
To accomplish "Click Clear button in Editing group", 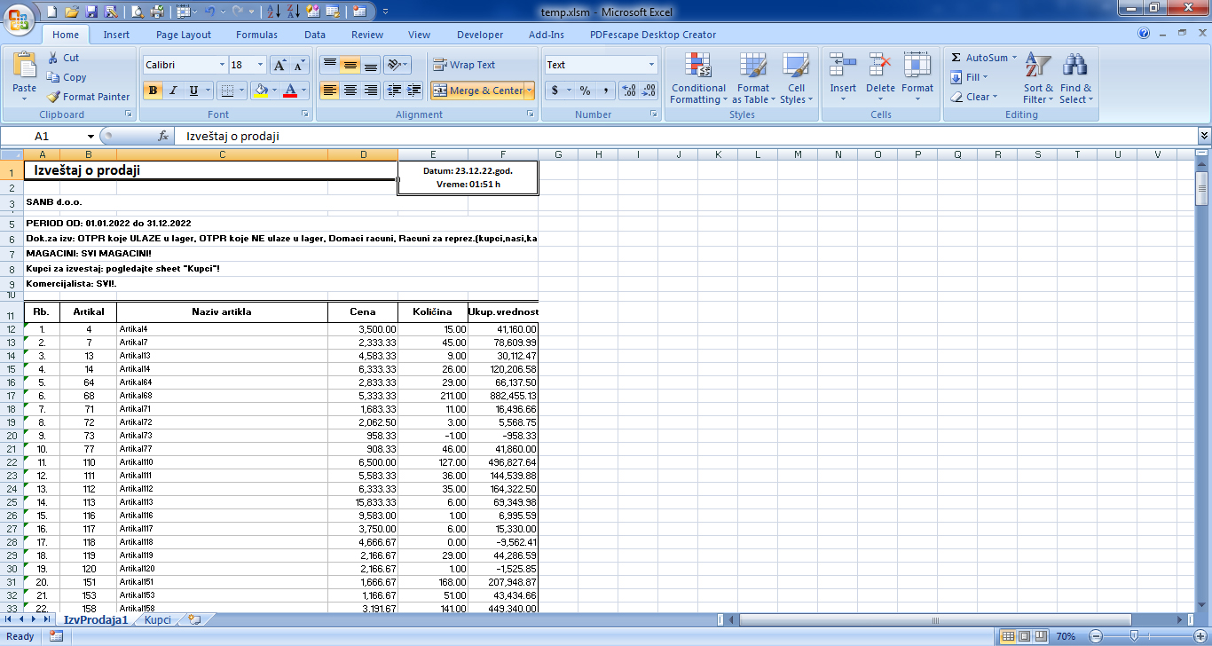I will pyautogui.click(x=973, y=97).
